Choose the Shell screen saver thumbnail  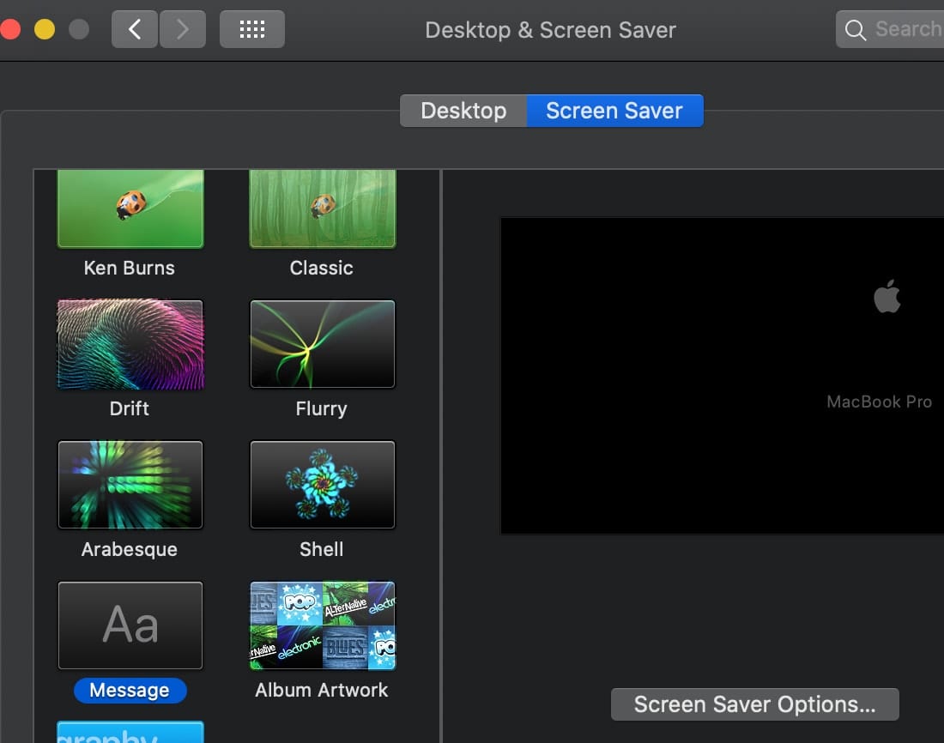point(322,485)
